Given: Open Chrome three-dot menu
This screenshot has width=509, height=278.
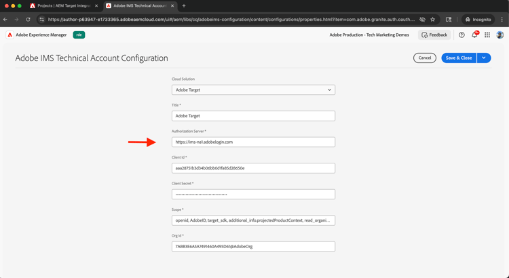Looking at the screenshot, I should pyautogui.click(x=502, y=20).
